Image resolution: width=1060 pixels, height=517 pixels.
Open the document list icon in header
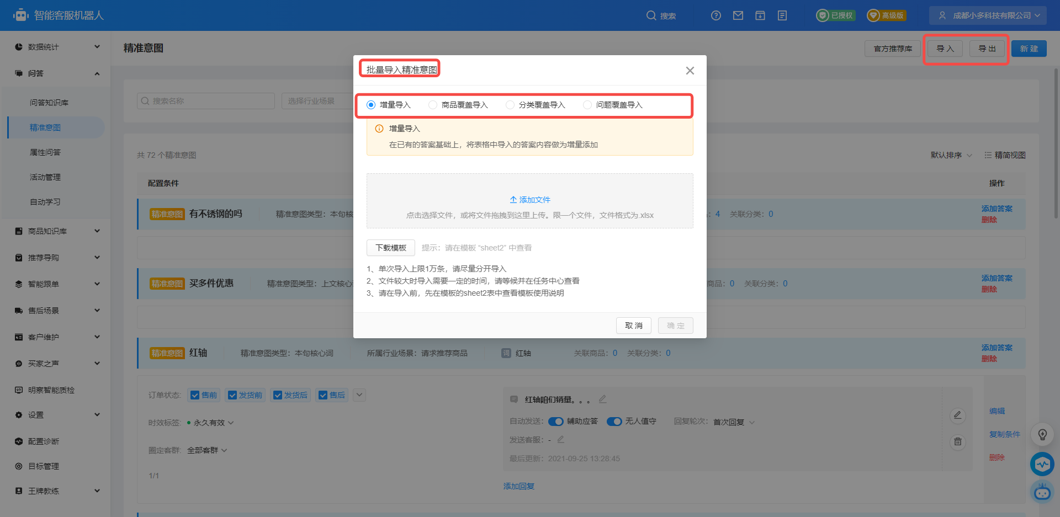coord(782,15)
